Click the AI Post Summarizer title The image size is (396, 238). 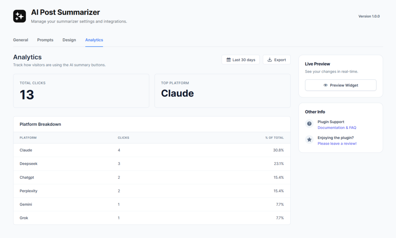pyautogui.click(x=65, y=12)
